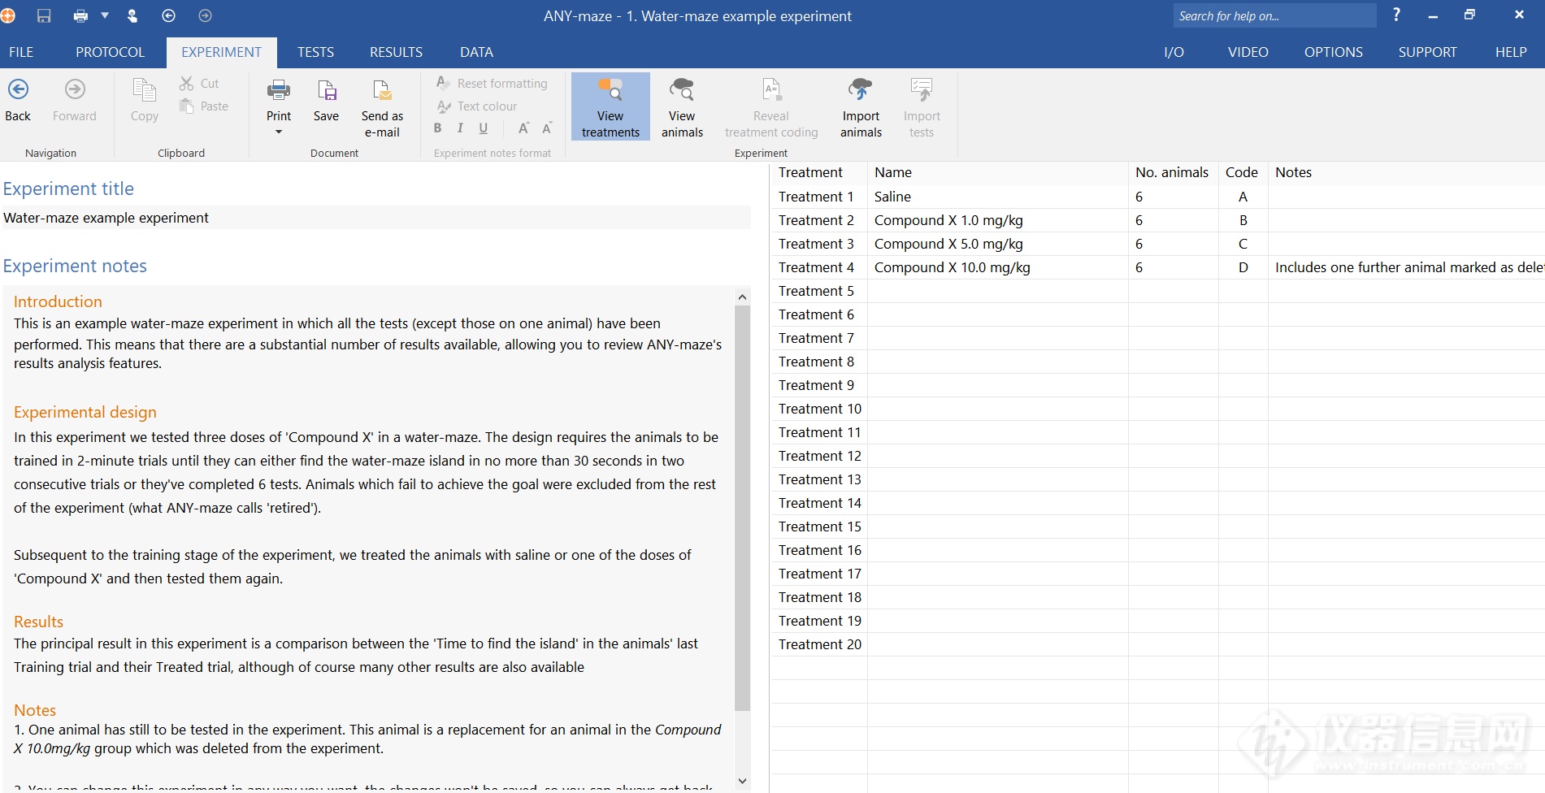
Task: Switch to the TESTS tab
Action: click(315, 52)
